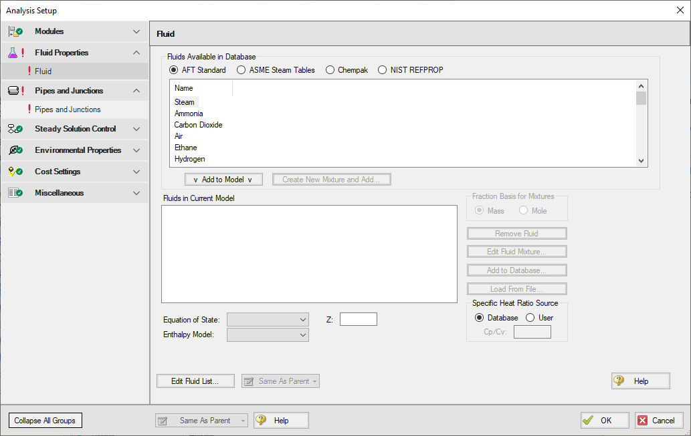Choose the NIST REFPROP fluid database option
The height and width of the screenshot is (436, 691).
click(382, 69)
